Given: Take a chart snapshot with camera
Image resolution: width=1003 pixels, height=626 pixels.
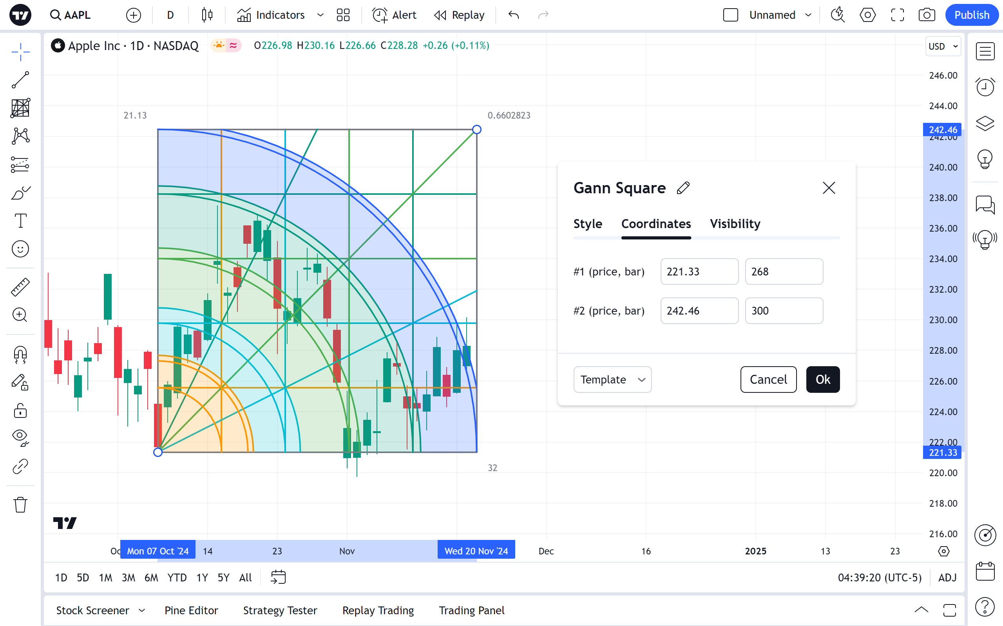Looking at the screenshot, I should coord(926,15).
